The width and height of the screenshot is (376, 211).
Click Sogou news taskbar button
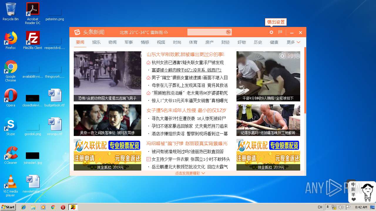point(73,207)
